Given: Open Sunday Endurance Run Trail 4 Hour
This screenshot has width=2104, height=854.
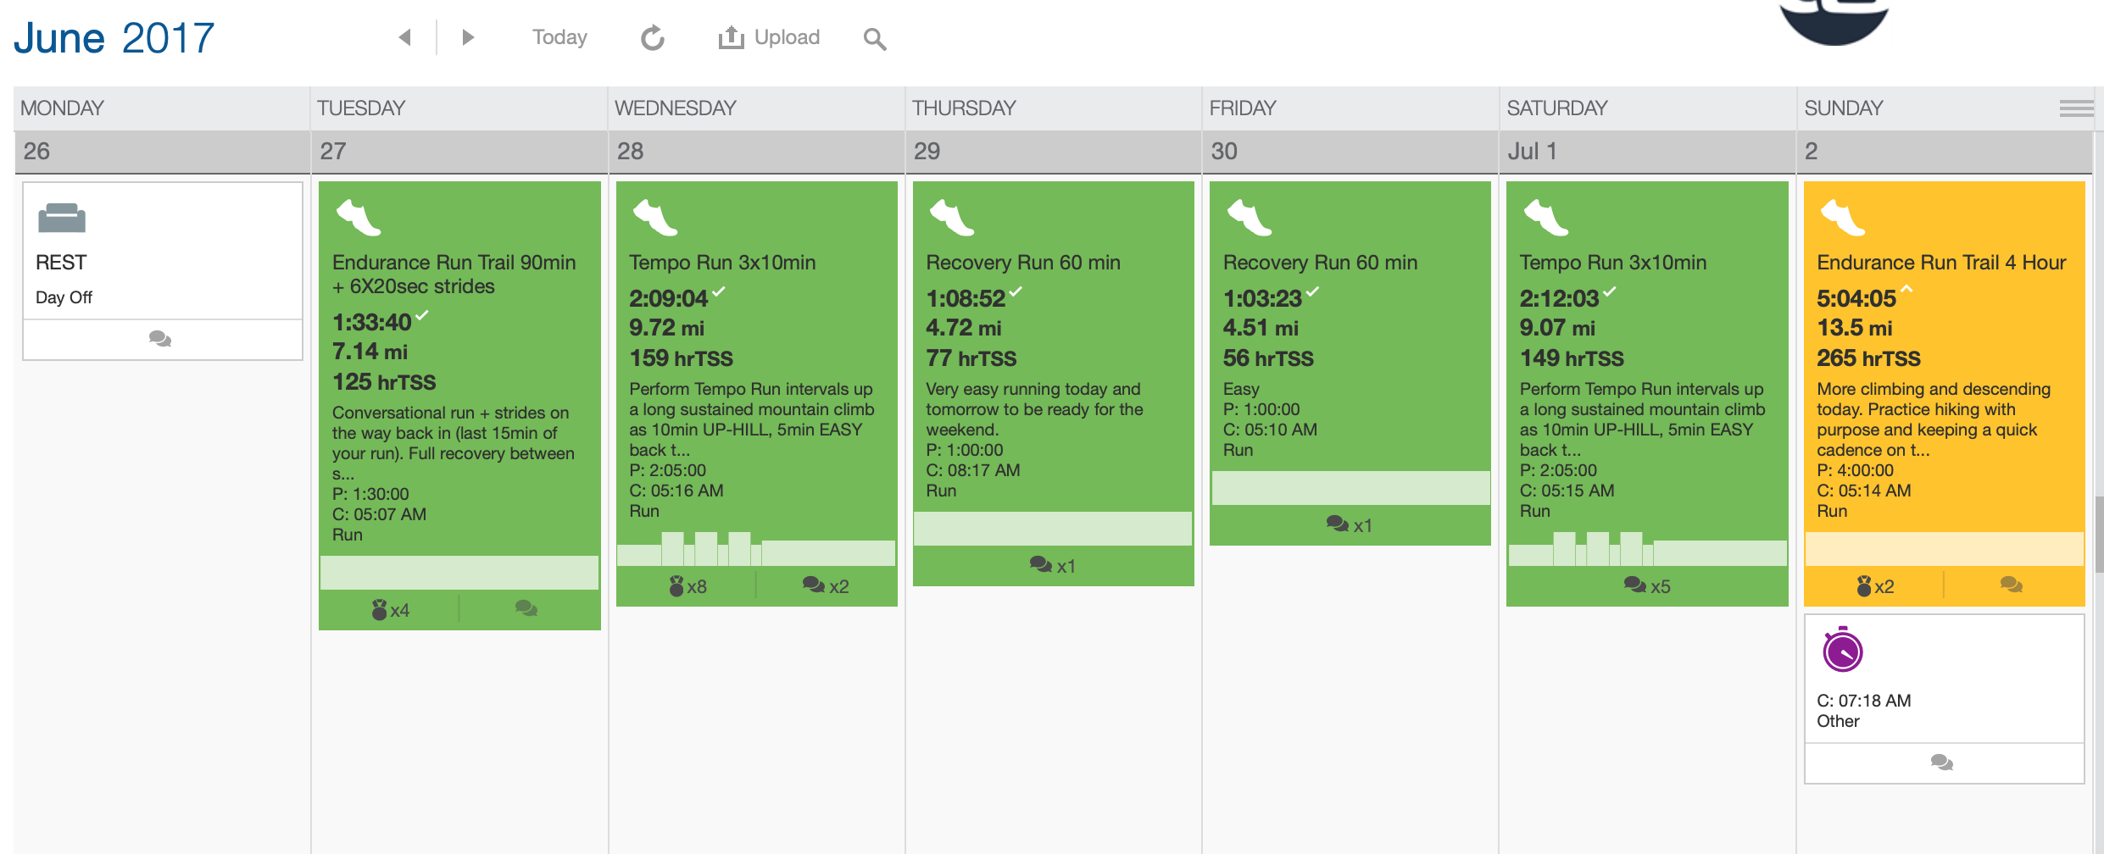Looking at the screenshot, I should coord(1940,263).
